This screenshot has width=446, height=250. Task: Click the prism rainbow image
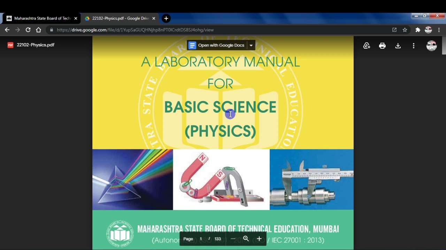(x=132, y=180)
